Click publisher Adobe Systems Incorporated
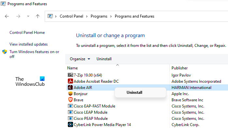This screenshot has height=128, width=228. 196,81
